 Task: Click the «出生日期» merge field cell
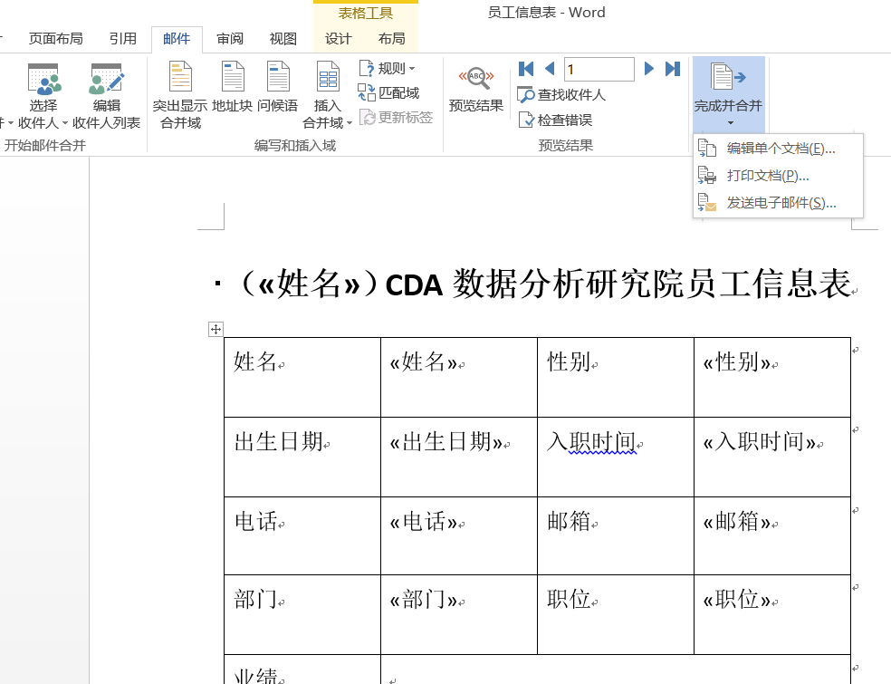tap(459, 458)
